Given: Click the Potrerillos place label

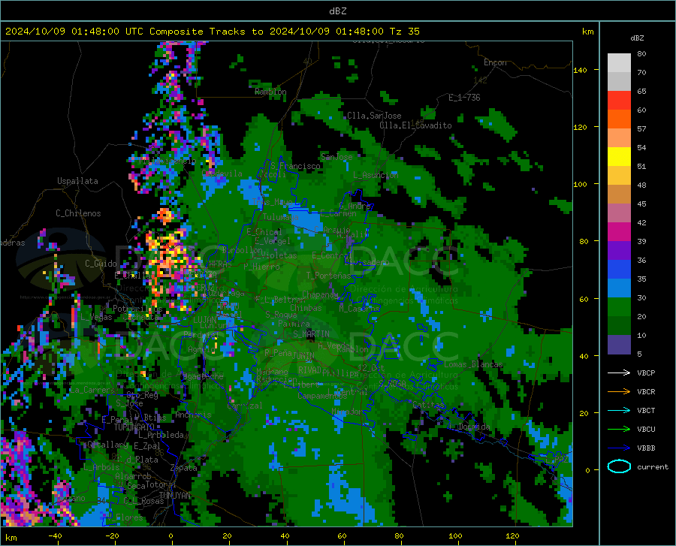Looking at the screenshot, I should (137, 309).
